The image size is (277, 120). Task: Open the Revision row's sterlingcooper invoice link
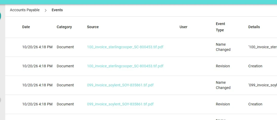click(x=125, y=66)
